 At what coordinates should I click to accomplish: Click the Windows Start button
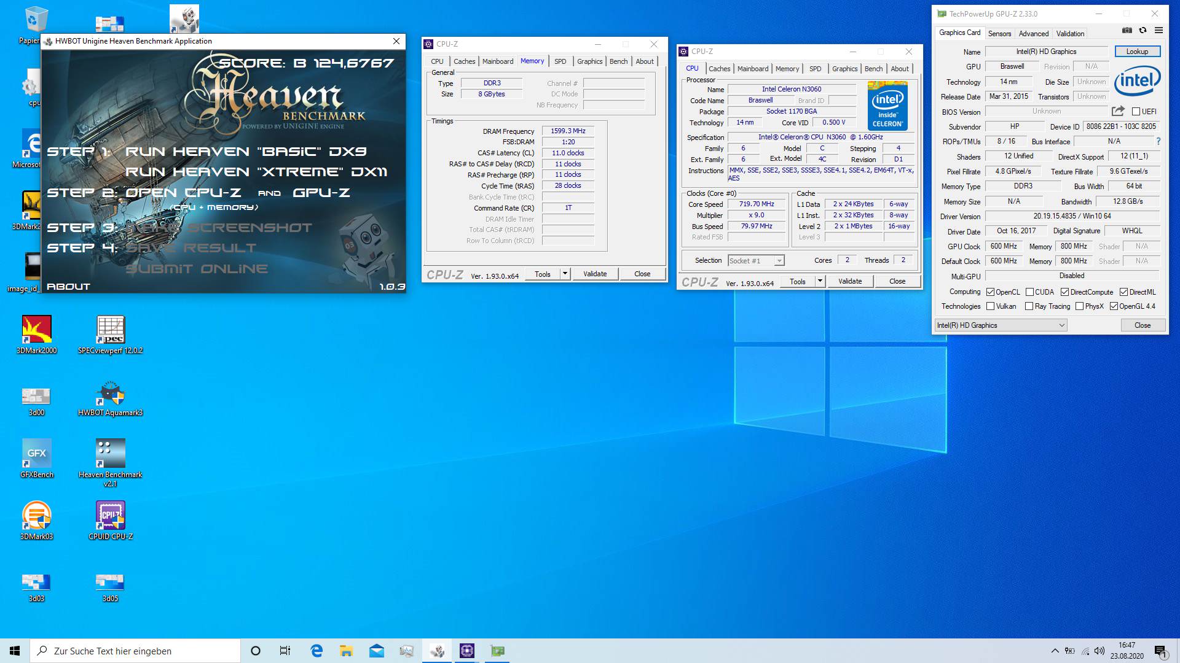pos(15,651)
